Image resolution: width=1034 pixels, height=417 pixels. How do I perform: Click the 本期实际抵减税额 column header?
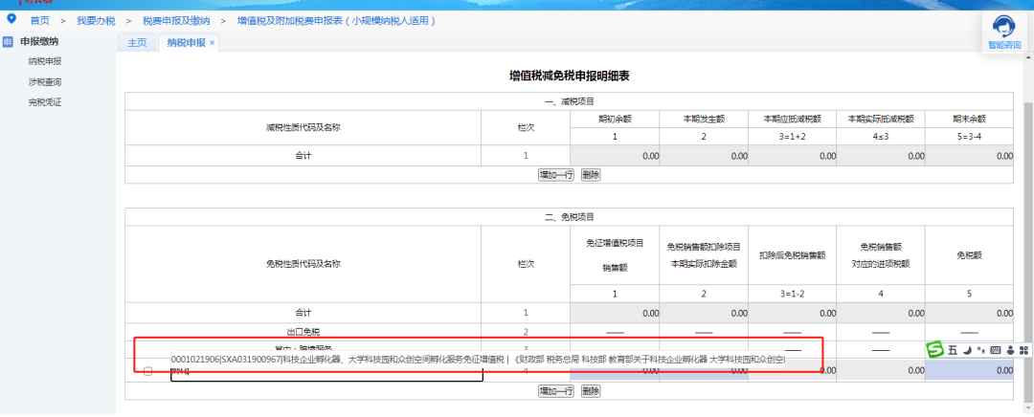[x=881, y=120]
